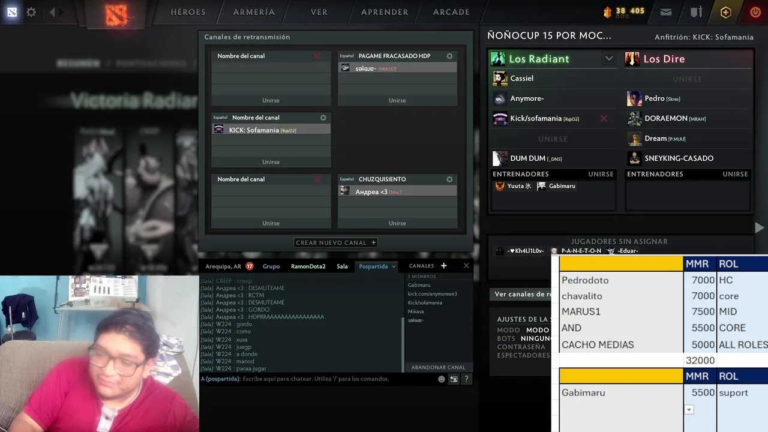
Task: Open the ARCADE menu
Action: [451, 12]
